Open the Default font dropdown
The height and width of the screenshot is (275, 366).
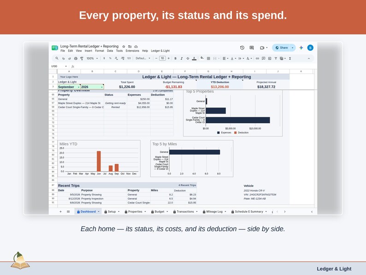143,59
